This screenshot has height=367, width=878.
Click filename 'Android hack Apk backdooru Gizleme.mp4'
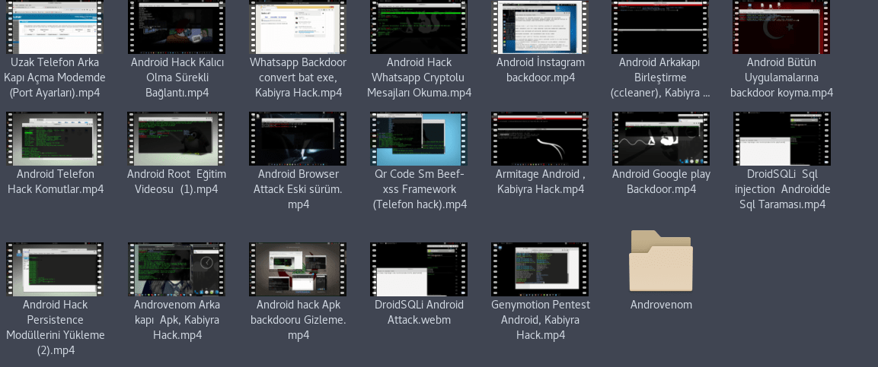pos(298,320)
